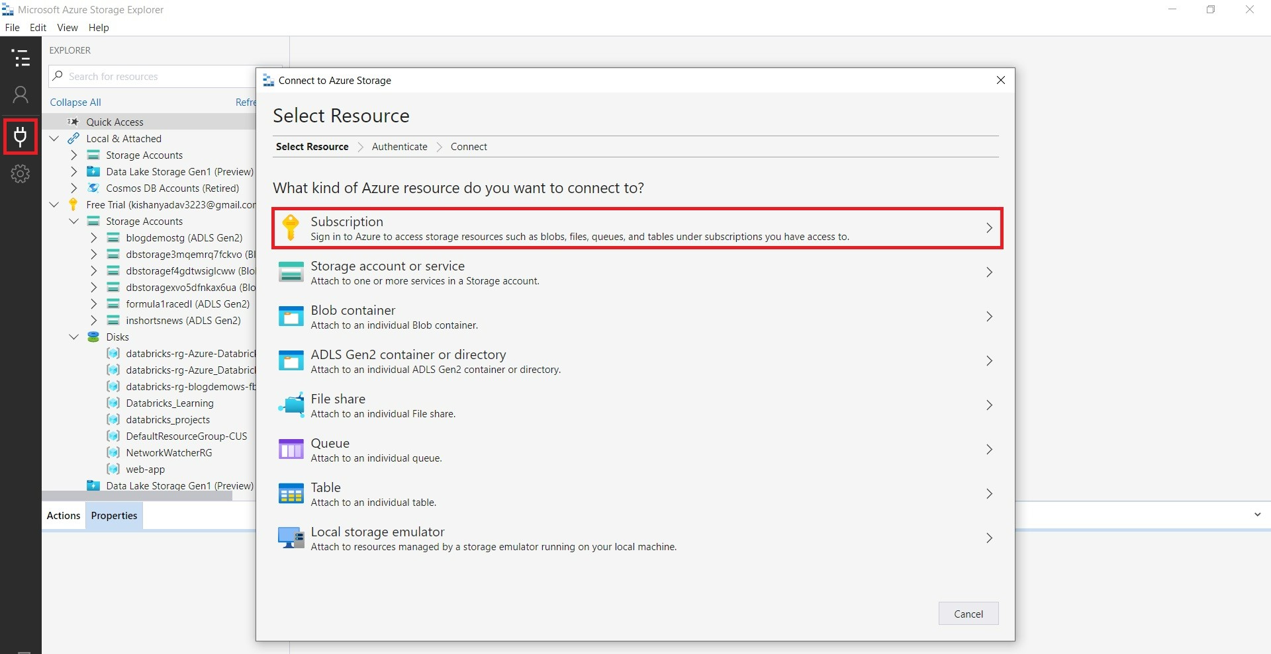Click the Queue icon

pos(291,449)
